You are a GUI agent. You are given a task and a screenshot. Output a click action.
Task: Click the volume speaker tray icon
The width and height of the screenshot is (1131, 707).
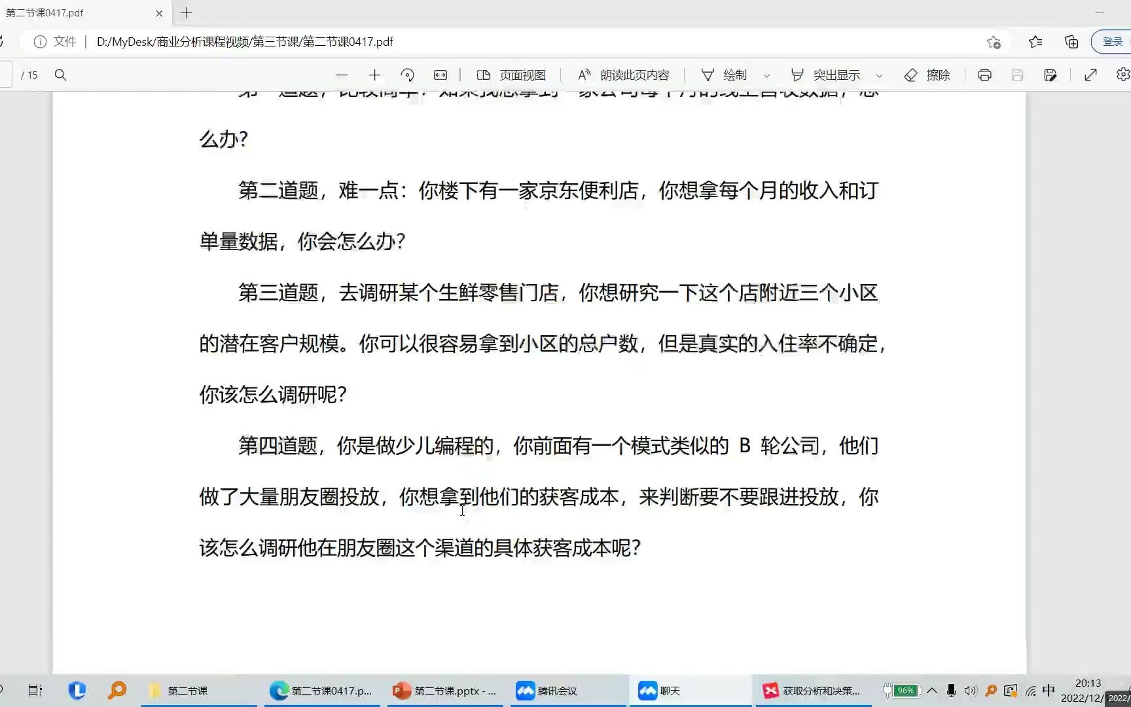pos(971,691)
